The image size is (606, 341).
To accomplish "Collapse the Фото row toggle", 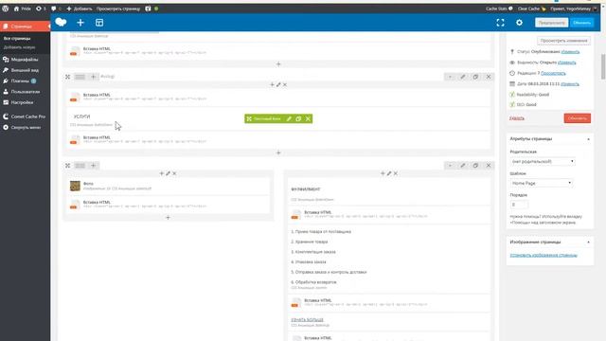I will 450,166.
